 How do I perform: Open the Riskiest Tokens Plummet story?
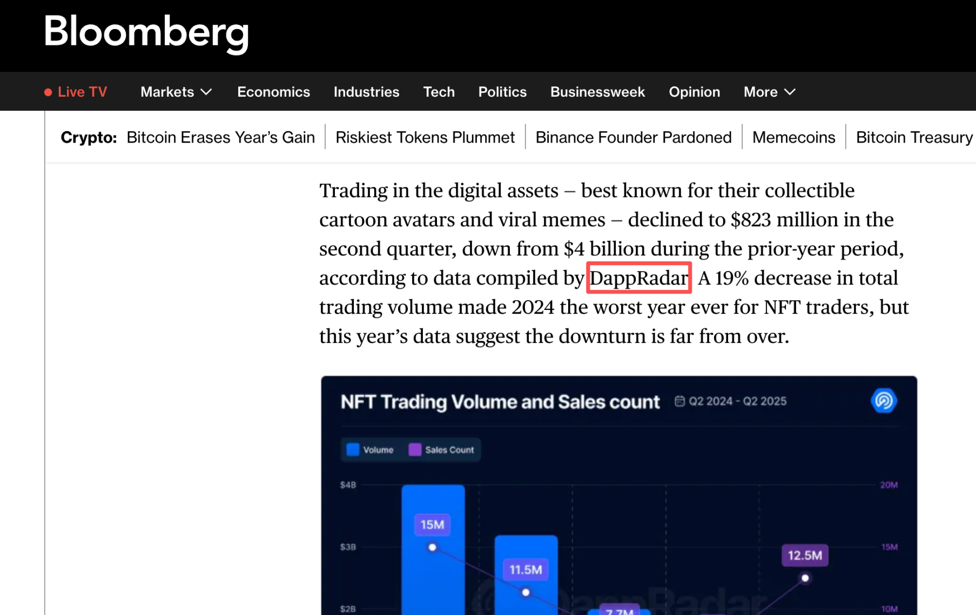425,137
